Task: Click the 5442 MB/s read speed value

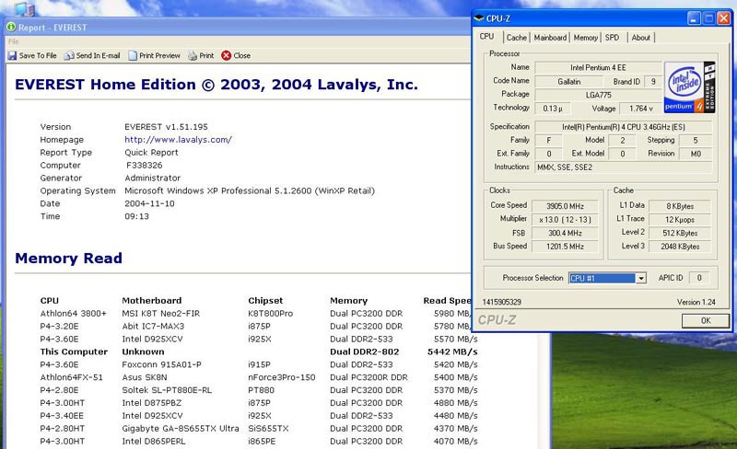Action: coord(452,351)
